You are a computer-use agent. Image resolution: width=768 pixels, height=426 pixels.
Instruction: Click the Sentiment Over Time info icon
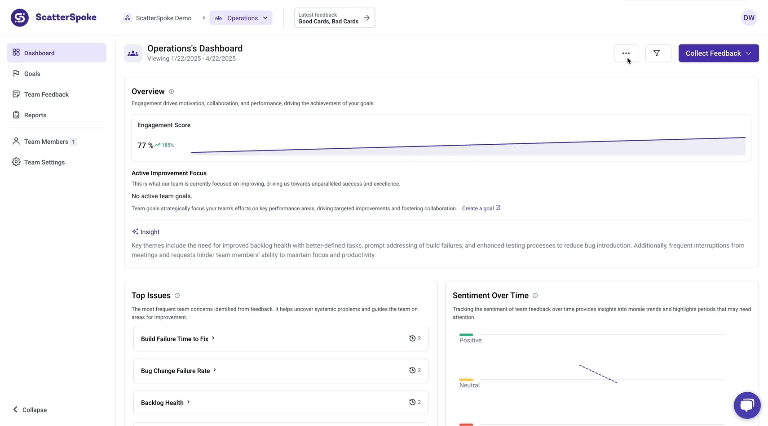tap(535, 295)
